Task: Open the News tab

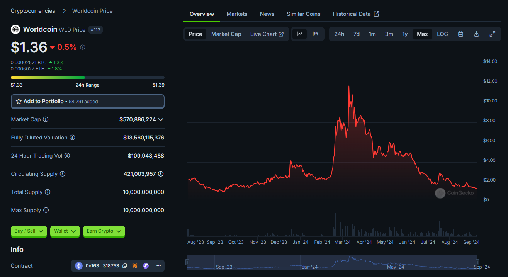Action: (x=267, y=14)
